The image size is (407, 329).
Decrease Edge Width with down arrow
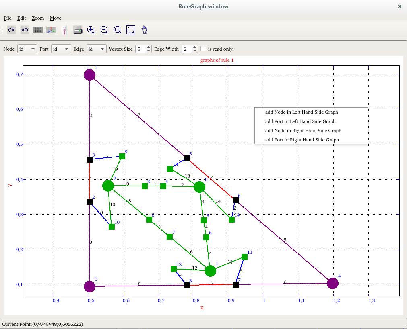(x=195, y=51)
